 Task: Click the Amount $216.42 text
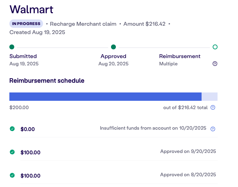tap(144, 24)
